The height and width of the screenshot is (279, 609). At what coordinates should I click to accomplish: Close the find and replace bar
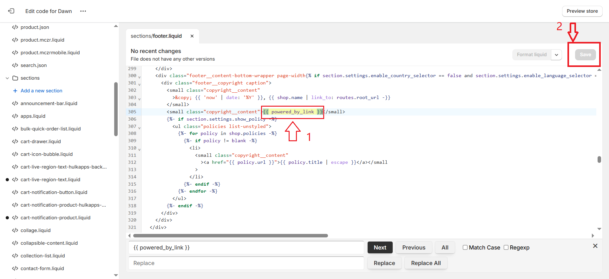coord(595,246)
